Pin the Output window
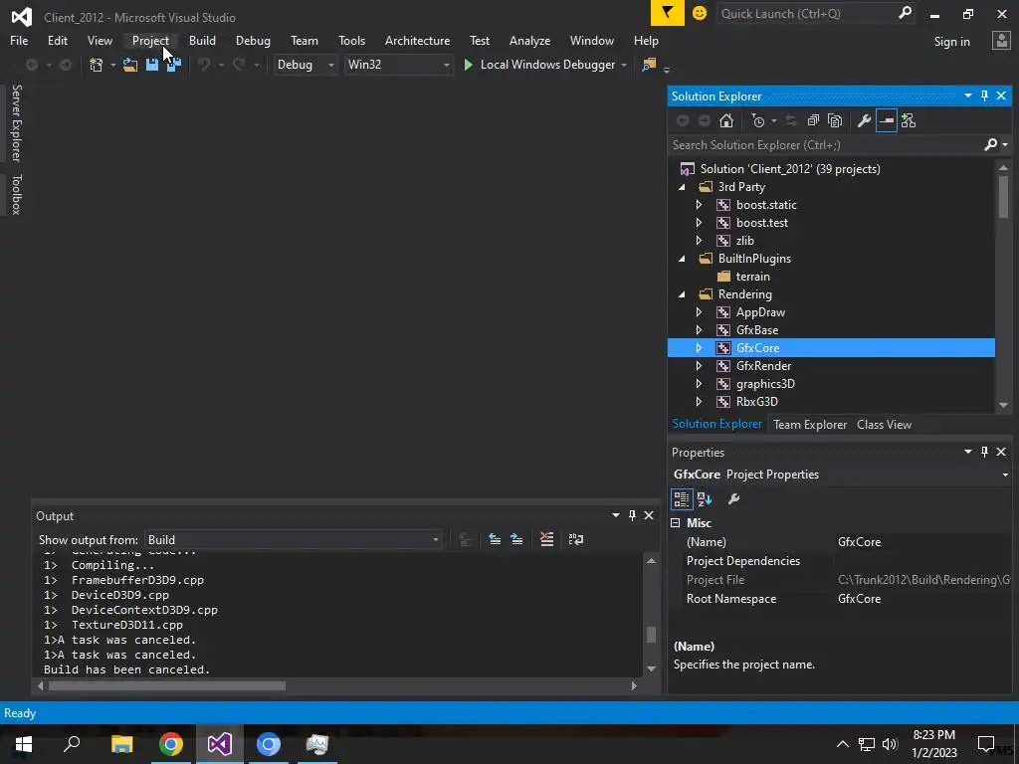 pos(632,516)
